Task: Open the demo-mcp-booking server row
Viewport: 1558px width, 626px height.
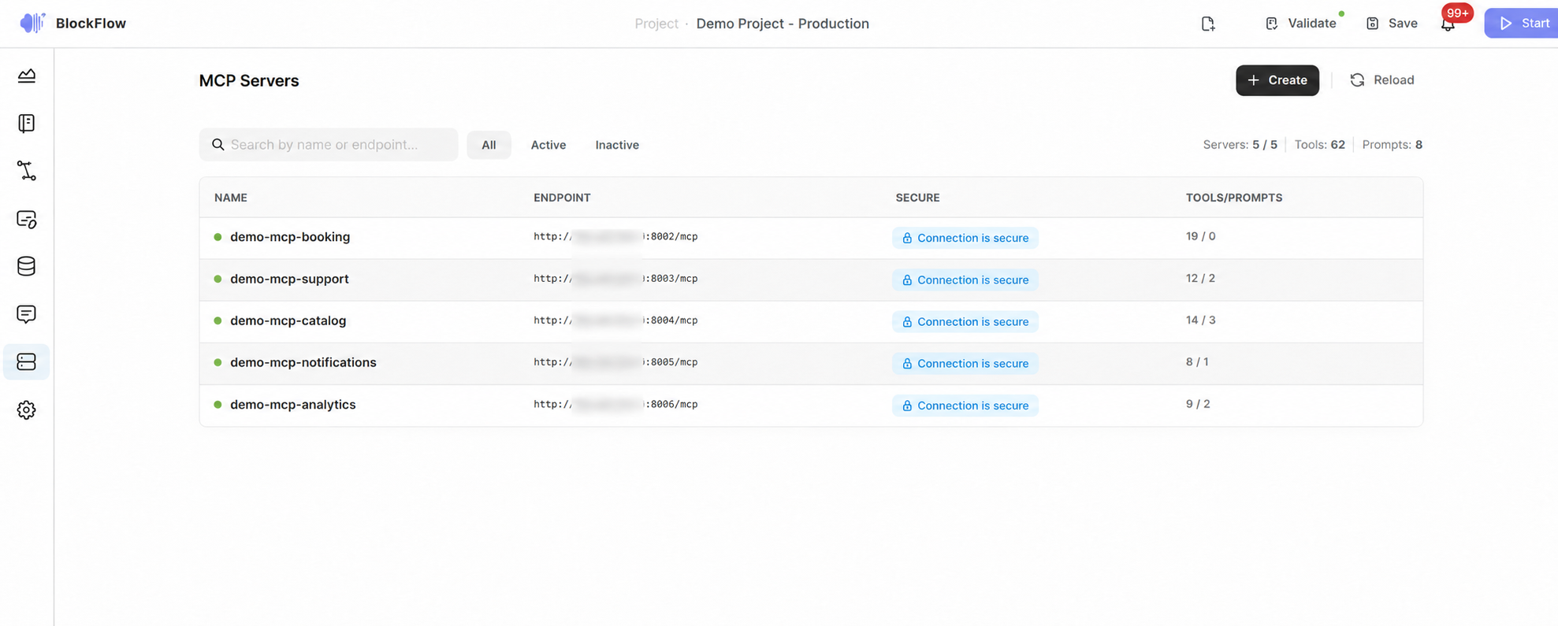Action: pos(811,238)
